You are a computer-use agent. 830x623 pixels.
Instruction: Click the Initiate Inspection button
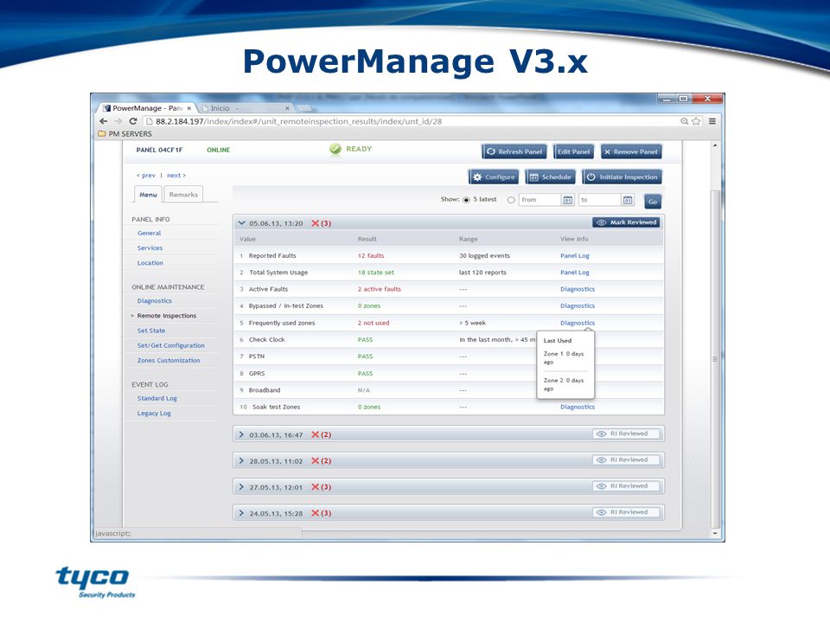622,177
